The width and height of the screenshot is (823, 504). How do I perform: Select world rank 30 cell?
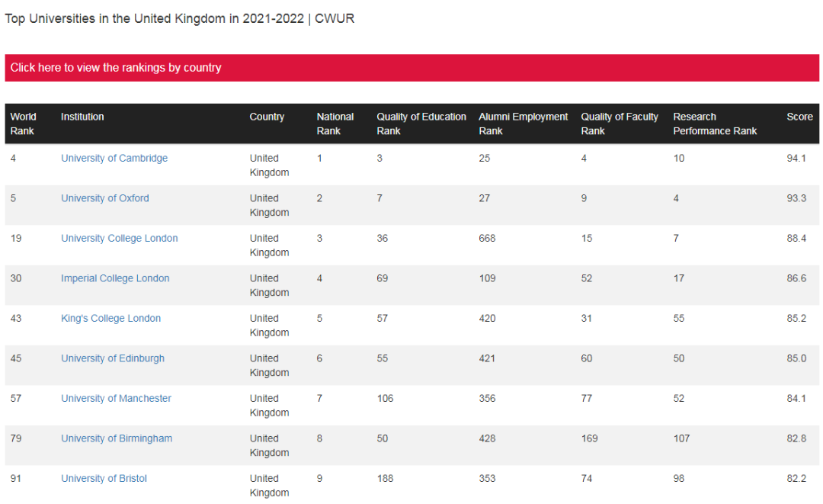pyautogui.click(x=16, y=278)
